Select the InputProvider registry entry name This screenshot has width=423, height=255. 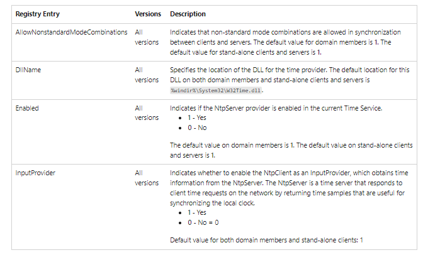pyautogui.click(x=34, y=171)
